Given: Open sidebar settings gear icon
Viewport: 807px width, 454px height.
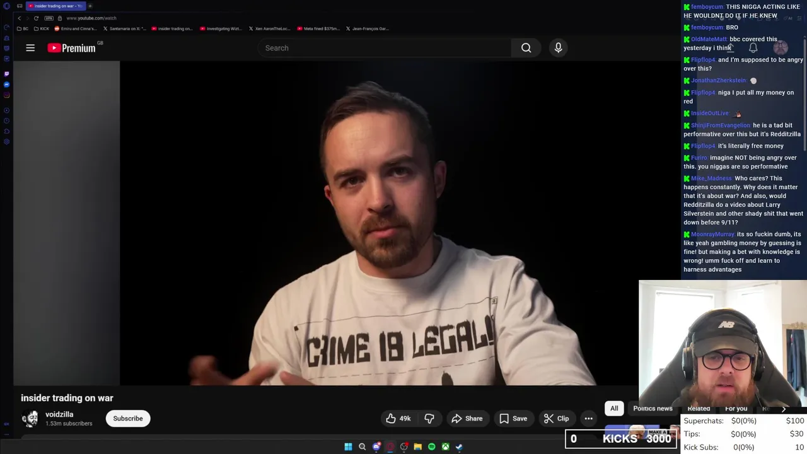Looking at the screenshot, I should [7, 141].
